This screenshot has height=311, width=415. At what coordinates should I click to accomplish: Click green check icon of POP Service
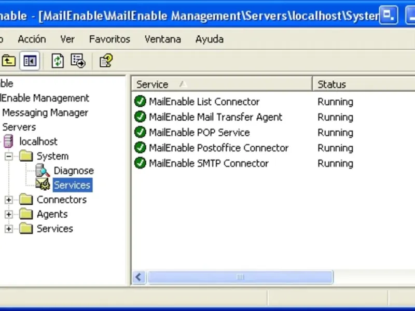[x=140, y=132]
